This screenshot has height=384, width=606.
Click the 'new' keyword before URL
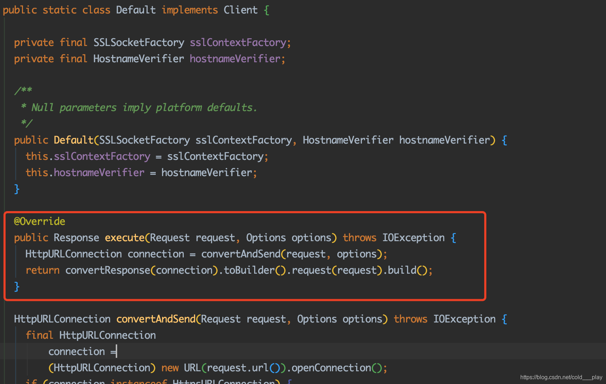coord(170,368)
